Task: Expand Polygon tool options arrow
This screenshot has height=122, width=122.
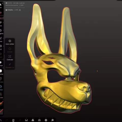Action: coord(3,30)
